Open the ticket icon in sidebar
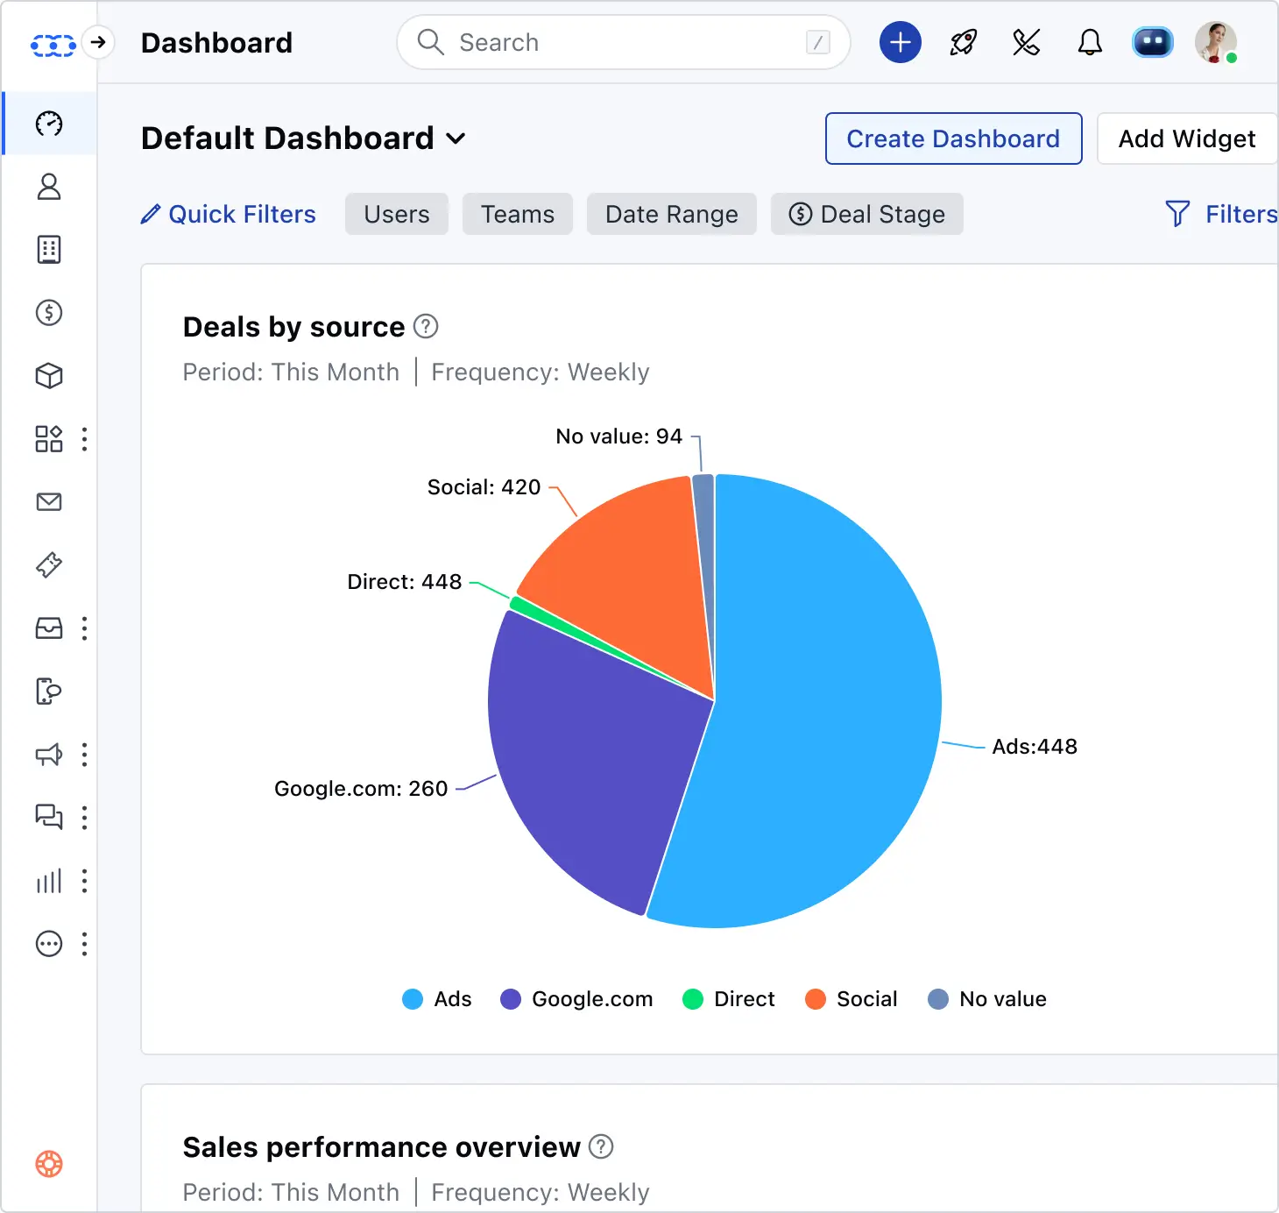Viewport: 1279px width, 1213px height. point(49,565)
